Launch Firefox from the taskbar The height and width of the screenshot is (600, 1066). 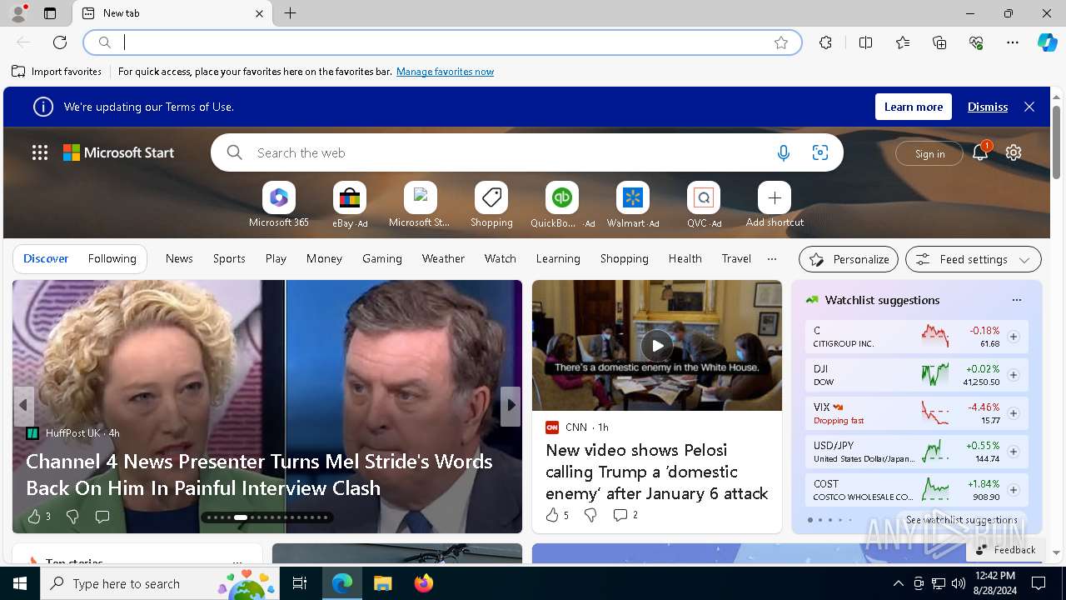click(424, 583)
